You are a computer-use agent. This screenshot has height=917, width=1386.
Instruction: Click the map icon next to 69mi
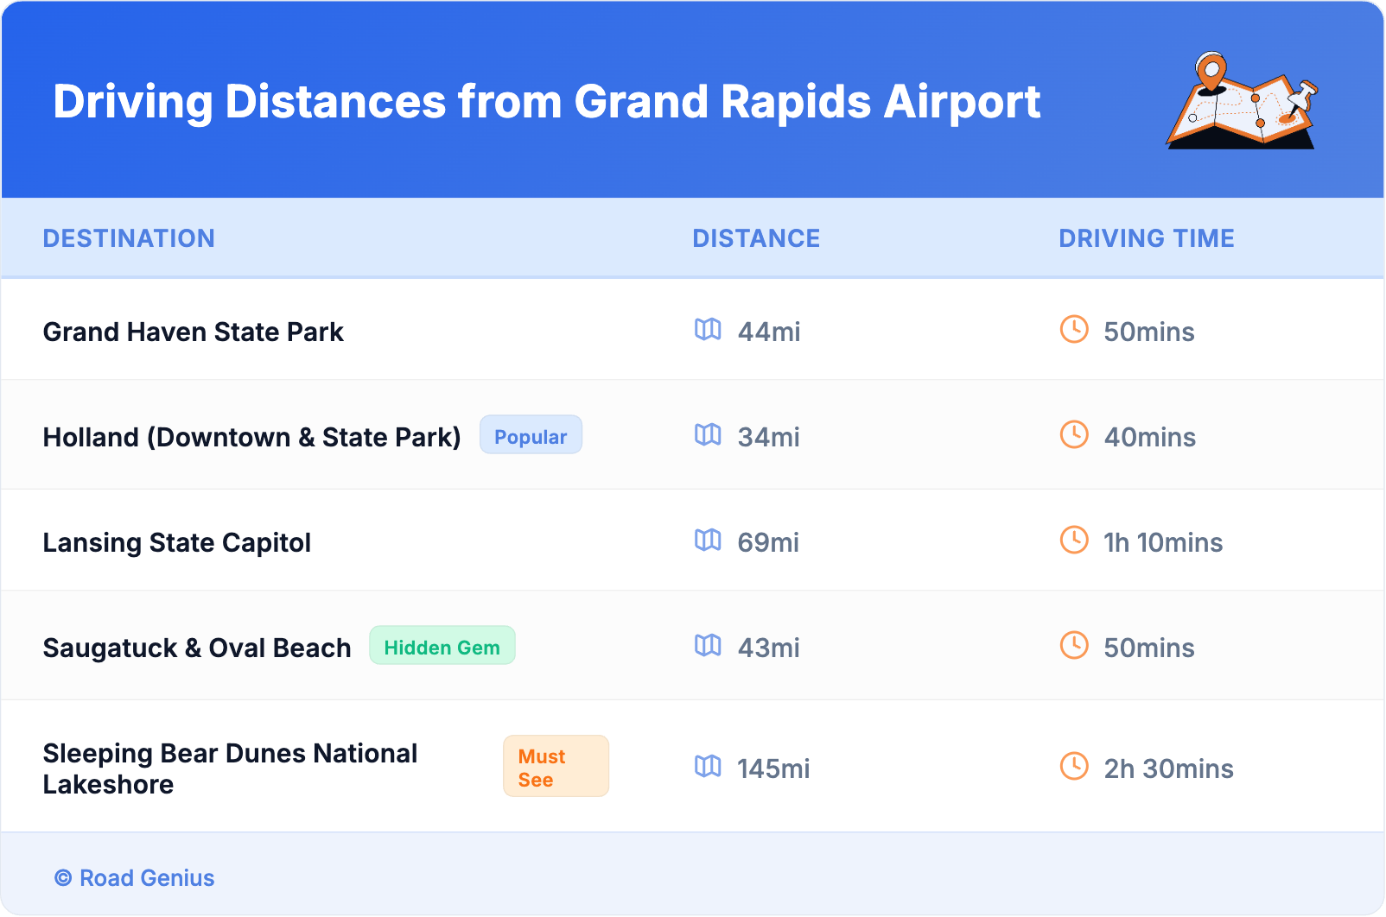(x=708, y=541)
